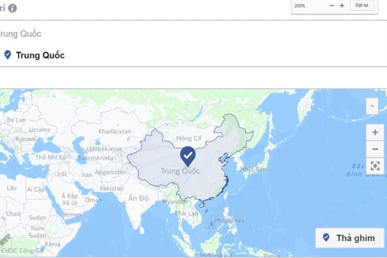Screen dimensions: 387x258
Task: Click the Yemen label on the map
Action: pyautogui.click(x=72, y=214)
